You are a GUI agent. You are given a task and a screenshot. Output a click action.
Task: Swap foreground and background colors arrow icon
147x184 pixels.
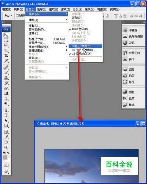pyautogui.click(x=8, y=153)
